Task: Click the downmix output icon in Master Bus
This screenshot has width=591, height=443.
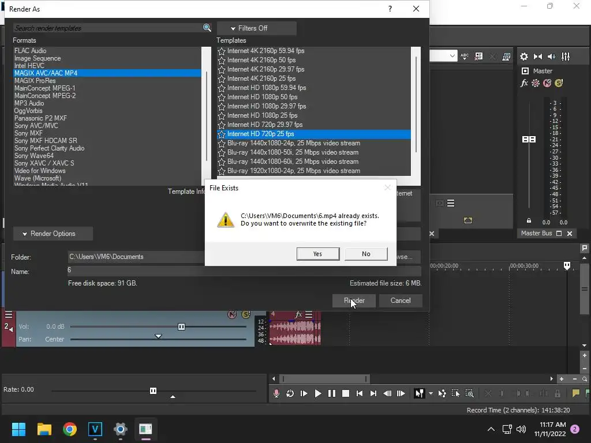Action: point(538,57)
